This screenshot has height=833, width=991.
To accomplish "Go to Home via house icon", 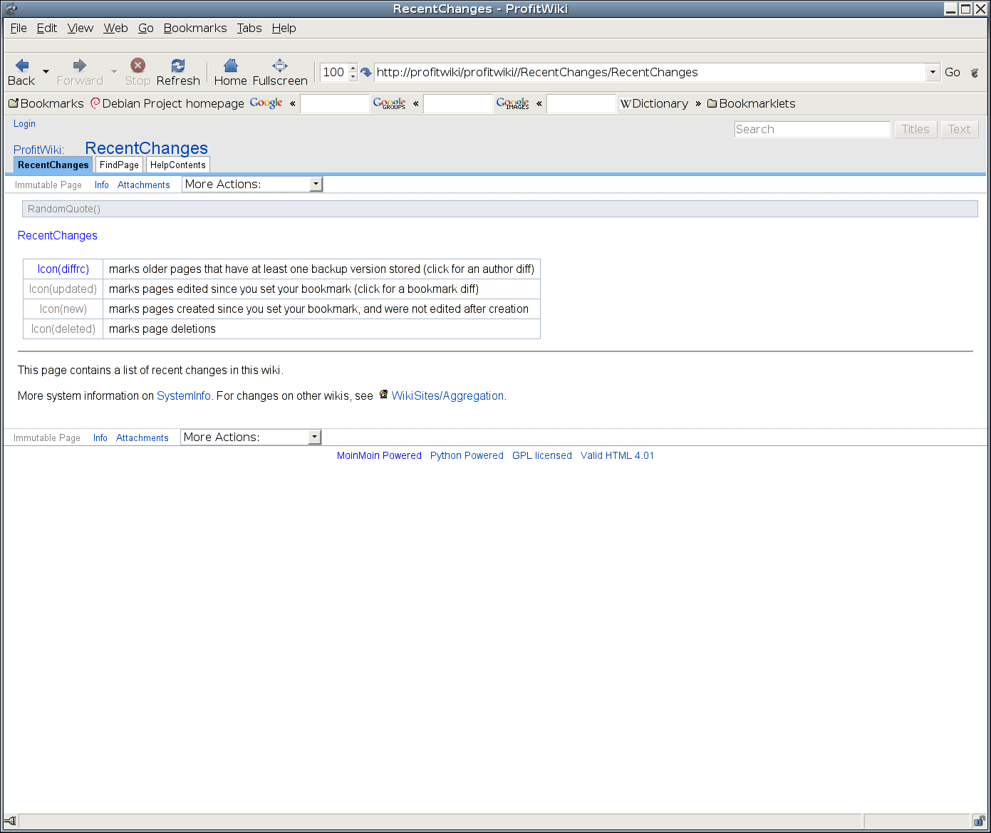I will pos(230,66).
